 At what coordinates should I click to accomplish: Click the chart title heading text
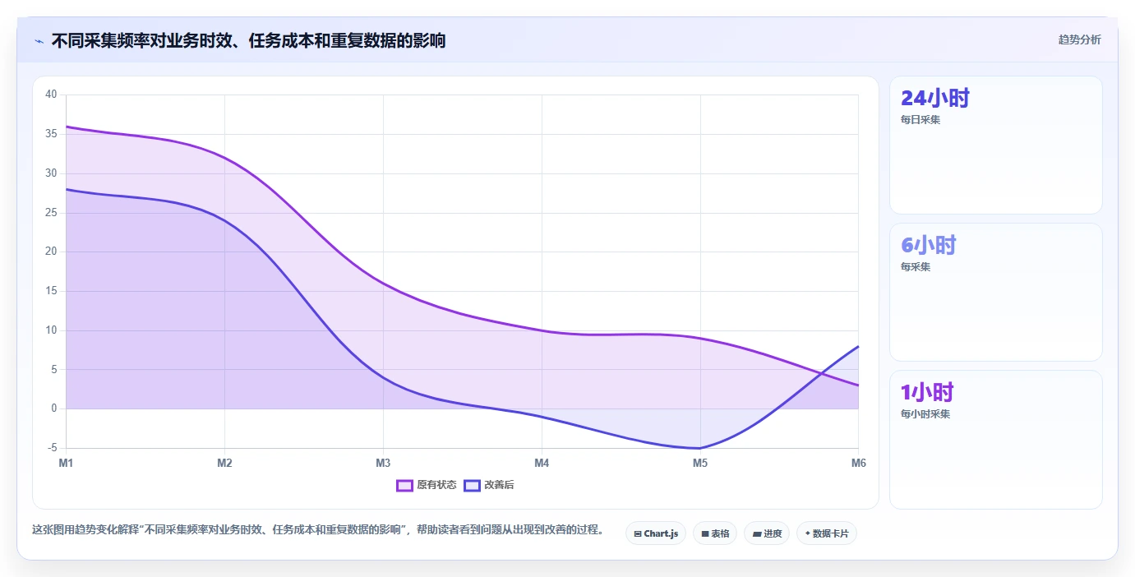tap(248, 40)
